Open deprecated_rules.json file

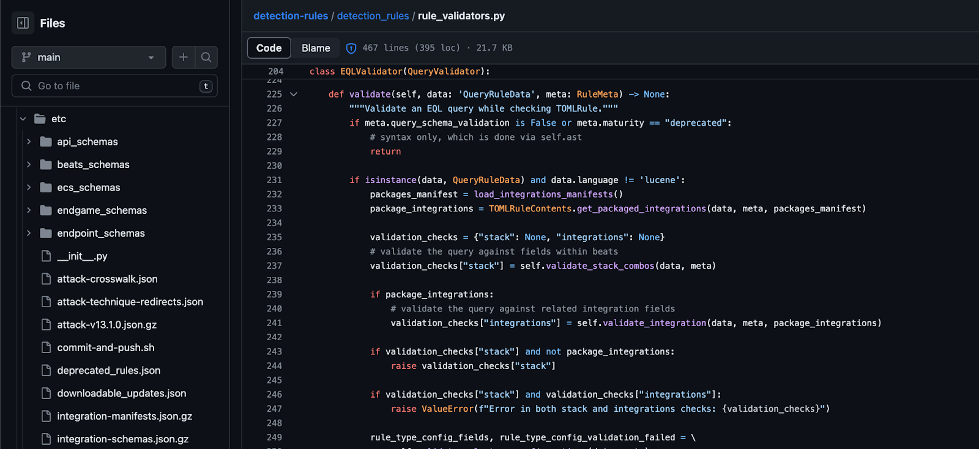(x=109, y=371)
